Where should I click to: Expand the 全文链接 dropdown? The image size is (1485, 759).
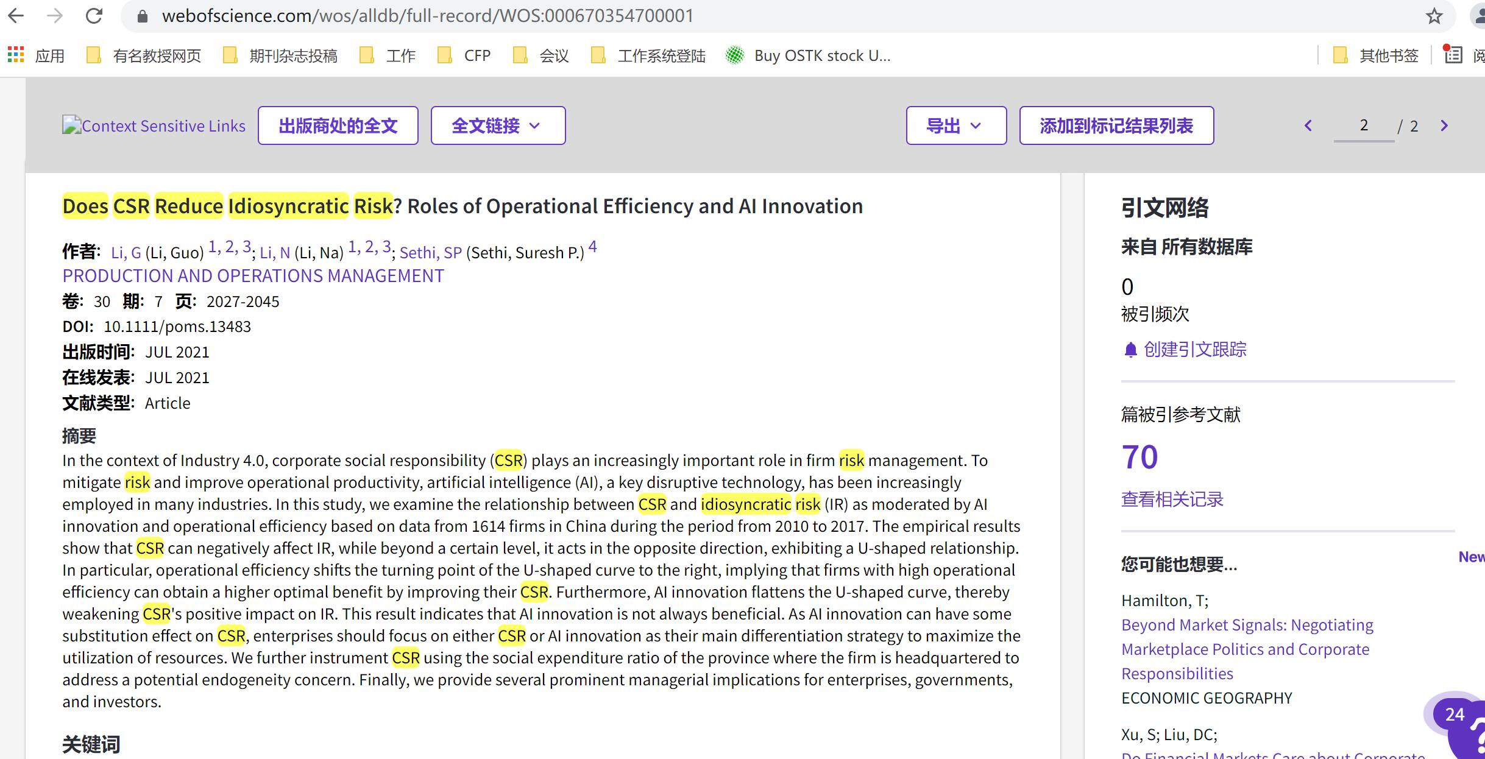tap(498, 126)
